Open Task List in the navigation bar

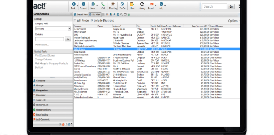[x=53, y=100]
